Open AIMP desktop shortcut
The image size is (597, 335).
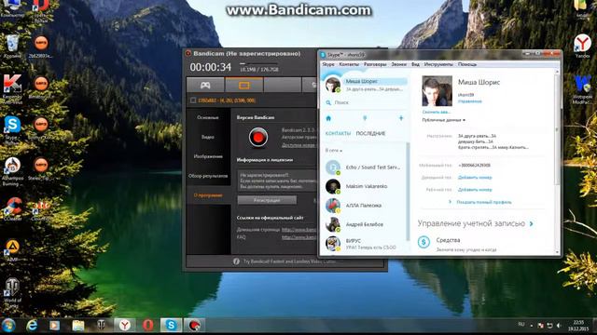pyautogui.click(x=12, y=250)
